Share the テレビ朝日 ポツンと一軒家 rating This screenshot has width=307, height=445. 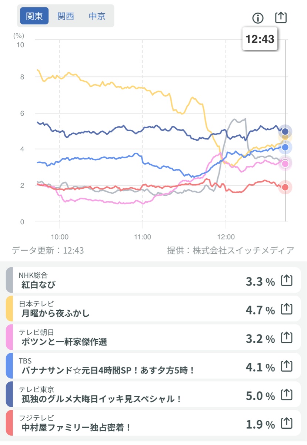(x=287, y=337)
